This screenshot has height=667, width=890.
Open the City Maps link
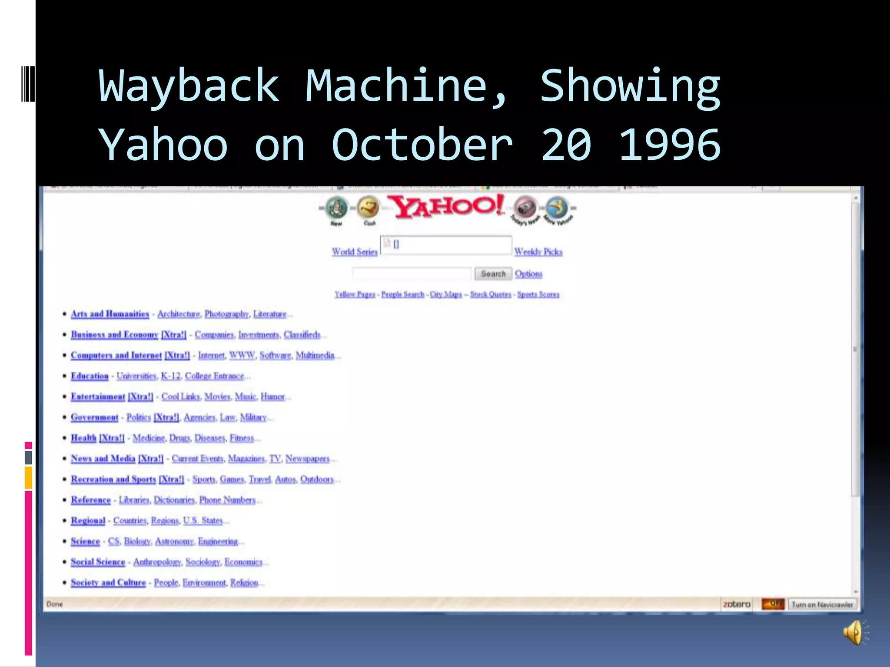[x=446, y=294]
